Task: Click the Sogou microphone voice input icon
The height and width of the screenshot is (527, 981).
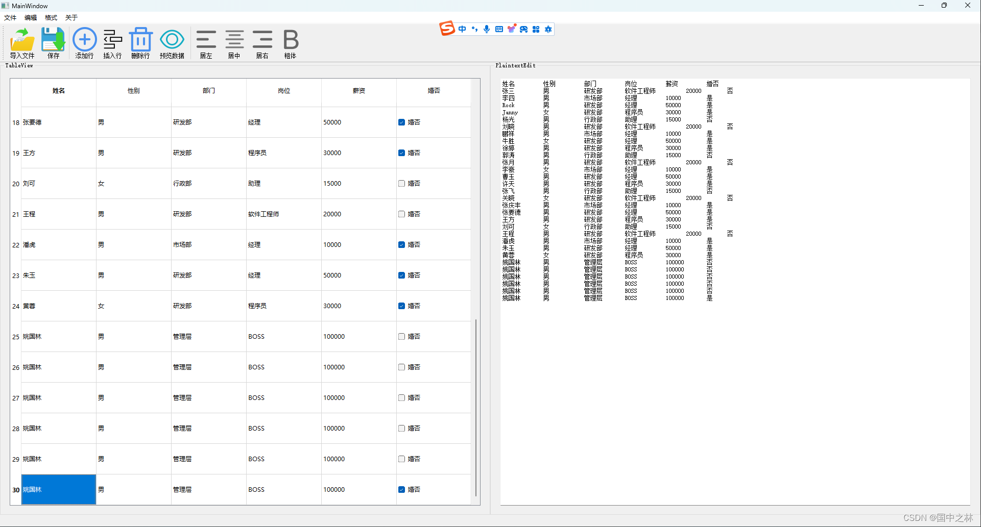Action: pos(487,29)
